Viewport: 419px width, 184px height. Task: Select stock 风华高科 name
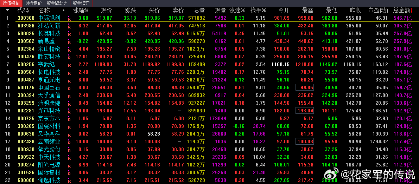click(x=50, y=134)
